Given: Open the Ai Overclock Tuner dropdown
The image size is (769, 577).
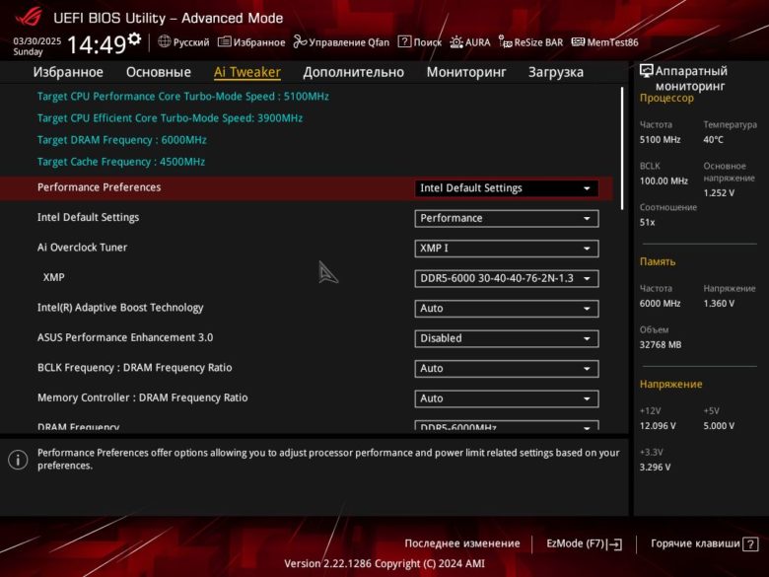Looking at the screenshot, I should point(506,249).
